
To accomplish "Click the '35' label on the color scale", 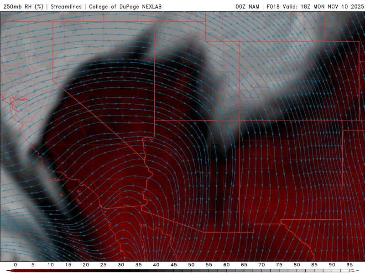I will coord(139,265).
